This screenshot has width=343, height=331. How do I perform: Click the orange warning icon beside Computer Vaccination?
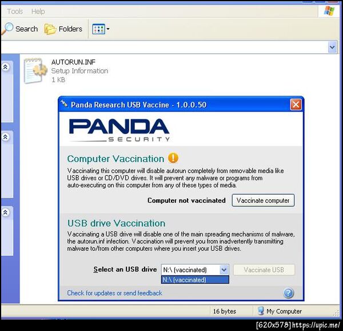173,158
